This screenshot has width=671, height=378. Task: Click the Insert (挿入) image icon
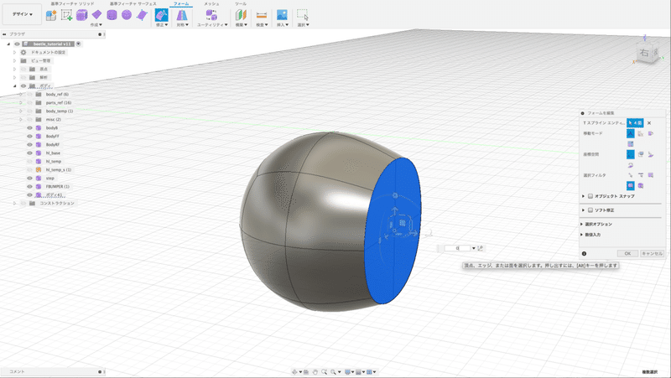click(282, 15)
